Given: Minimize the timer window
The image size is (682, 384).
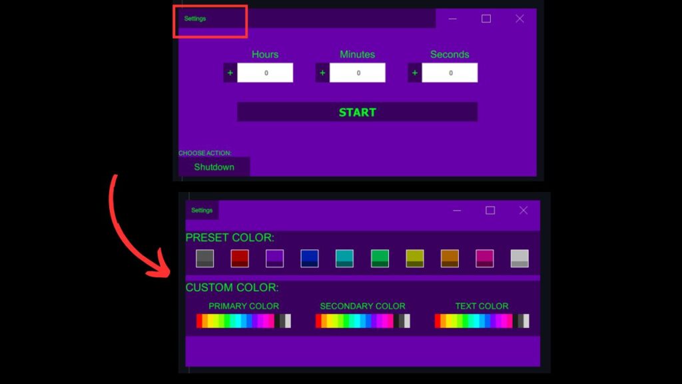Looking at the screenshot, I should pyautogui.click(x=452, y=19).
